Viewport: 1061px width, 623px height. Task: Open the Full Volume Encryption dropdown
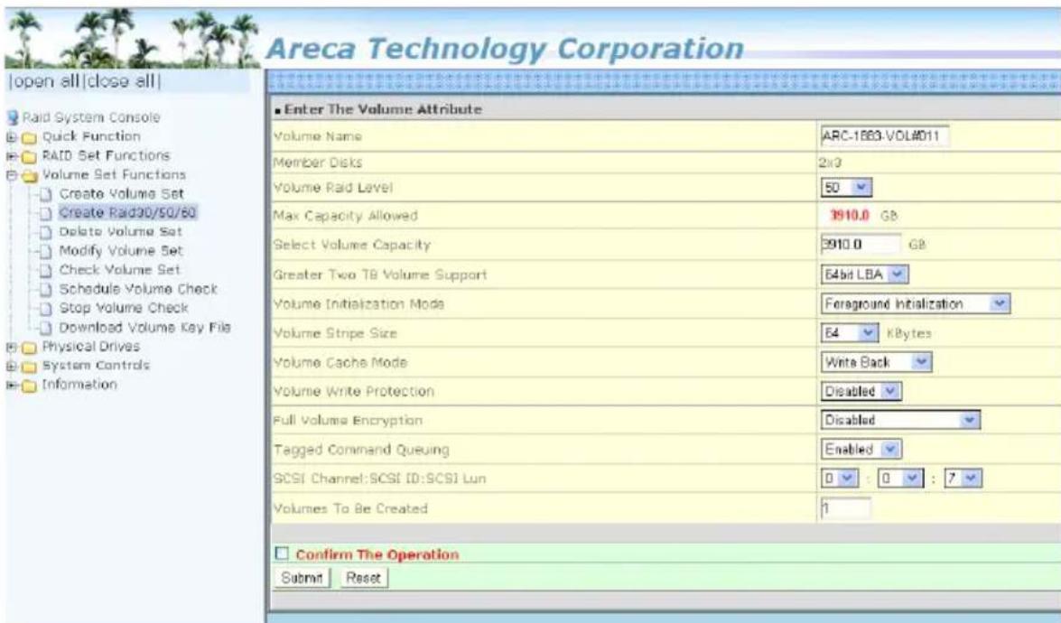pos(900,420)
